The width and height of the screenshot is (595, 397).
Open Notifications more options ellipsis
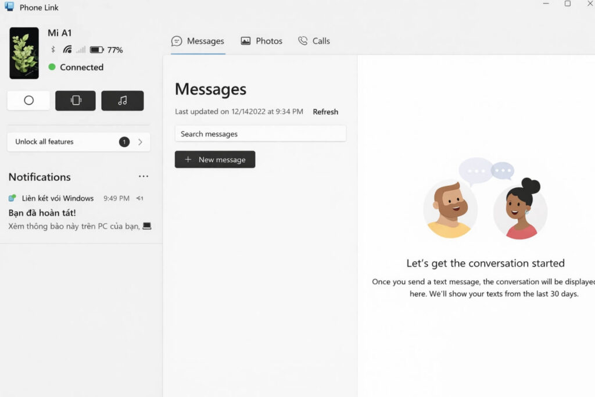pos(144,177)
